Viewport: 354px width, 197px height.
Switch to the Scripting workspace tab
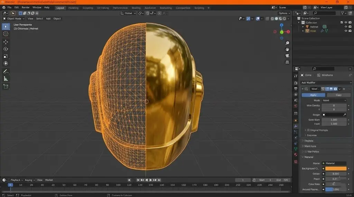199,8
